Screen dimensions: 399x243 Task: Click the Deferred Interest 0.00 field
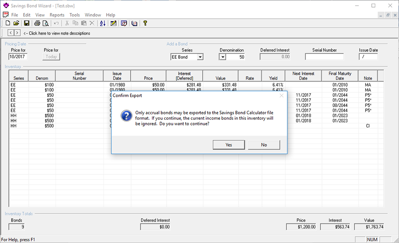275,56
